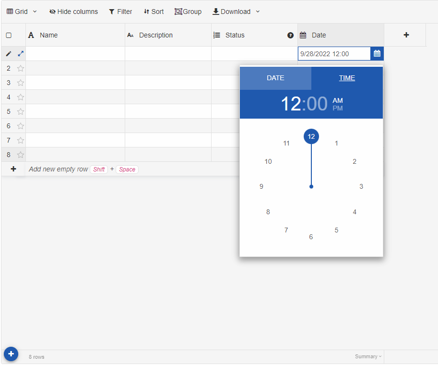Select hour 12 on the clock face
438x365 pixels.
click(311, 136)
